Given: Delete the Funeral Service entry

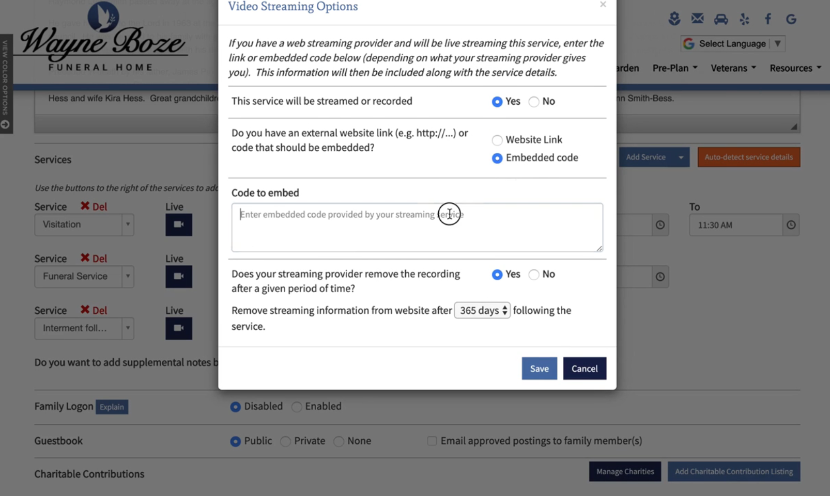Looking at the screenshot, I should click(94, 258).
